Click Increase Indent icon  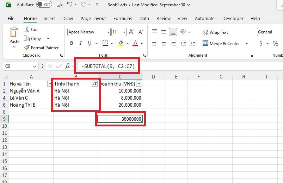[192, 43]
